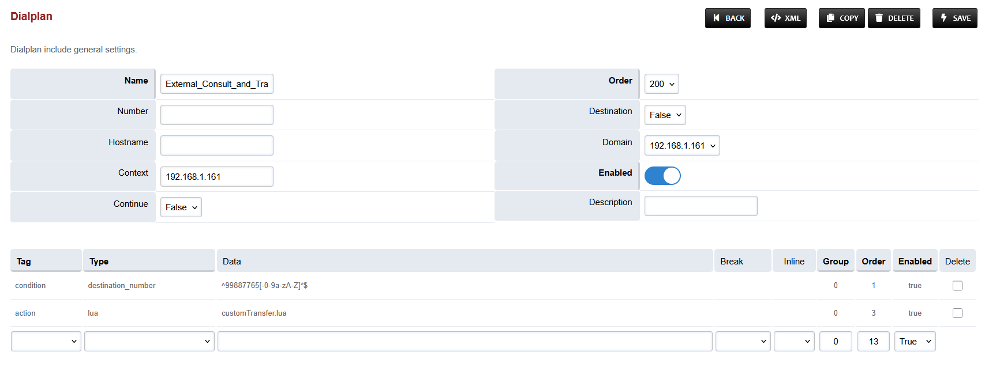Click the Save lightning bolt icon
The height and width of the screenshot is (371, 985).
[944, 18]
